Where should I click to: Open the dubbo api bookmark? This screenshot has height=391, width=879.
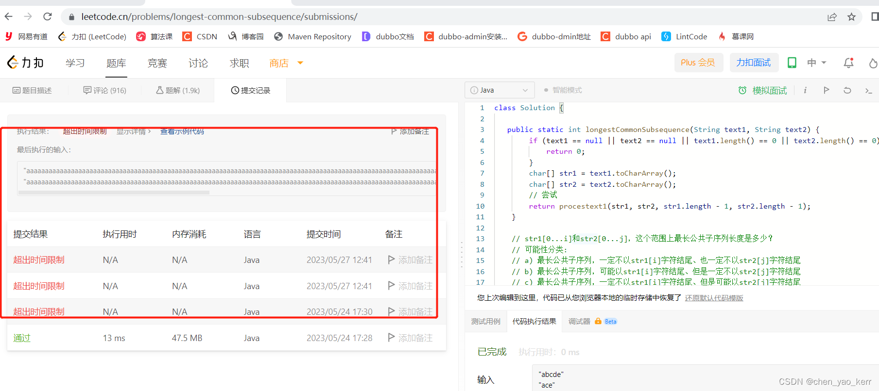pos(626,36)
